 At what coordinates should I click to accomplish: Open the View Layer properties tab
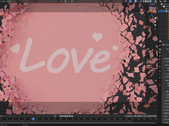click(x=160, y=56)
